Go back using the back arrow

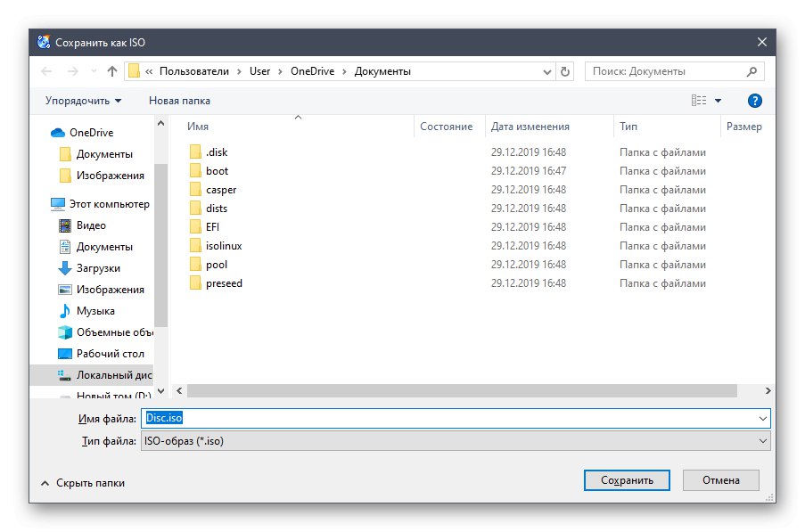(46, 71)
